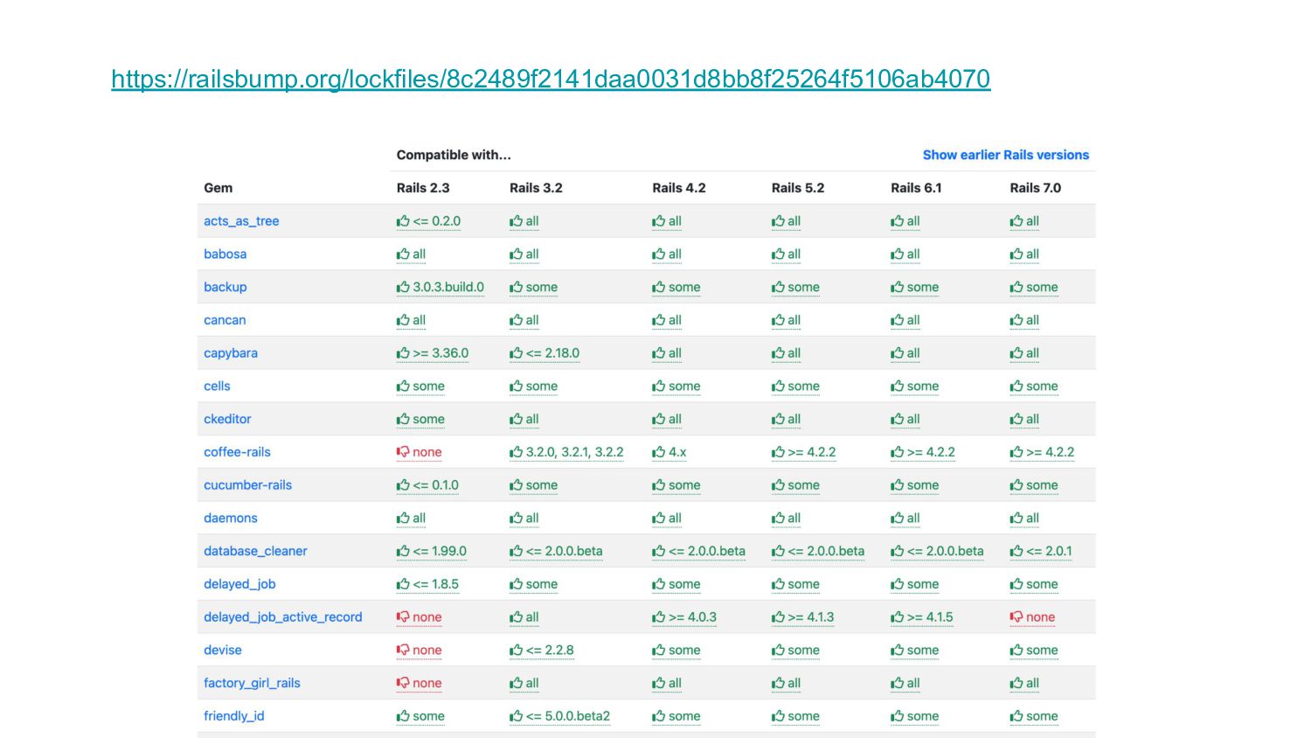
Task: Click '>= 4.1.3' delayed_job_active_record value
Action: (x=811, y=617)
